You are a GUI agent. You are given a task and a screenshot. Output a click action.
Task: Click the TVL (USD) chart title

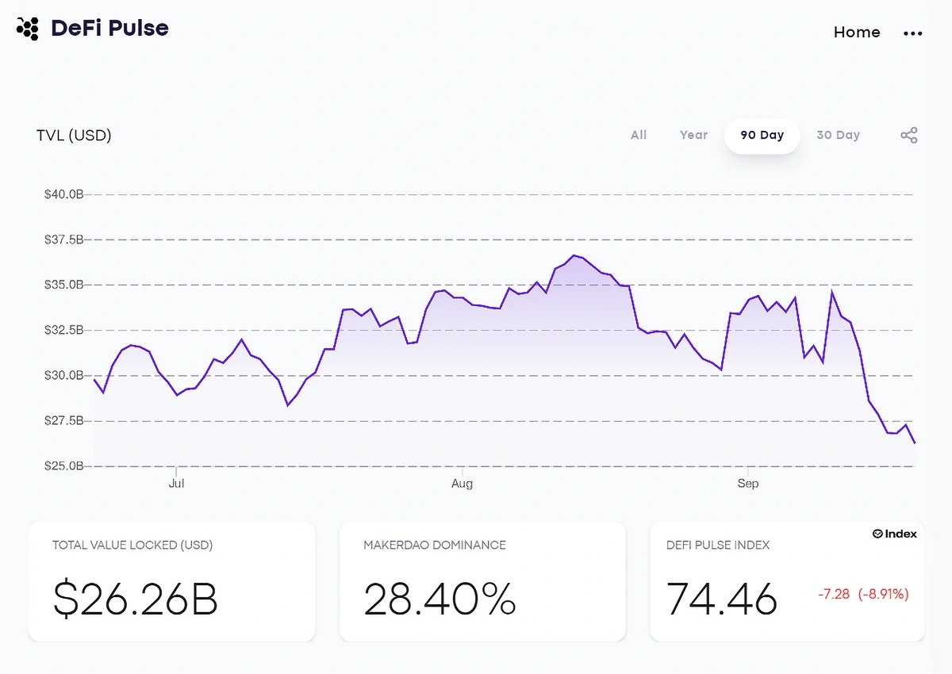[74, 136]
